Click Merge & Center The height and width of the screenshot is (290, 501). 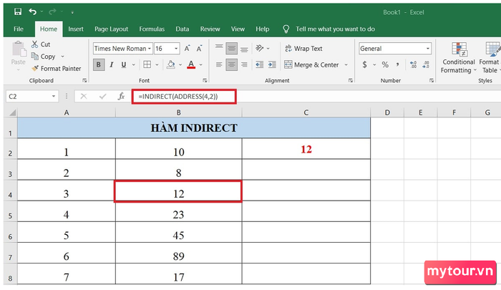point(311,65)
